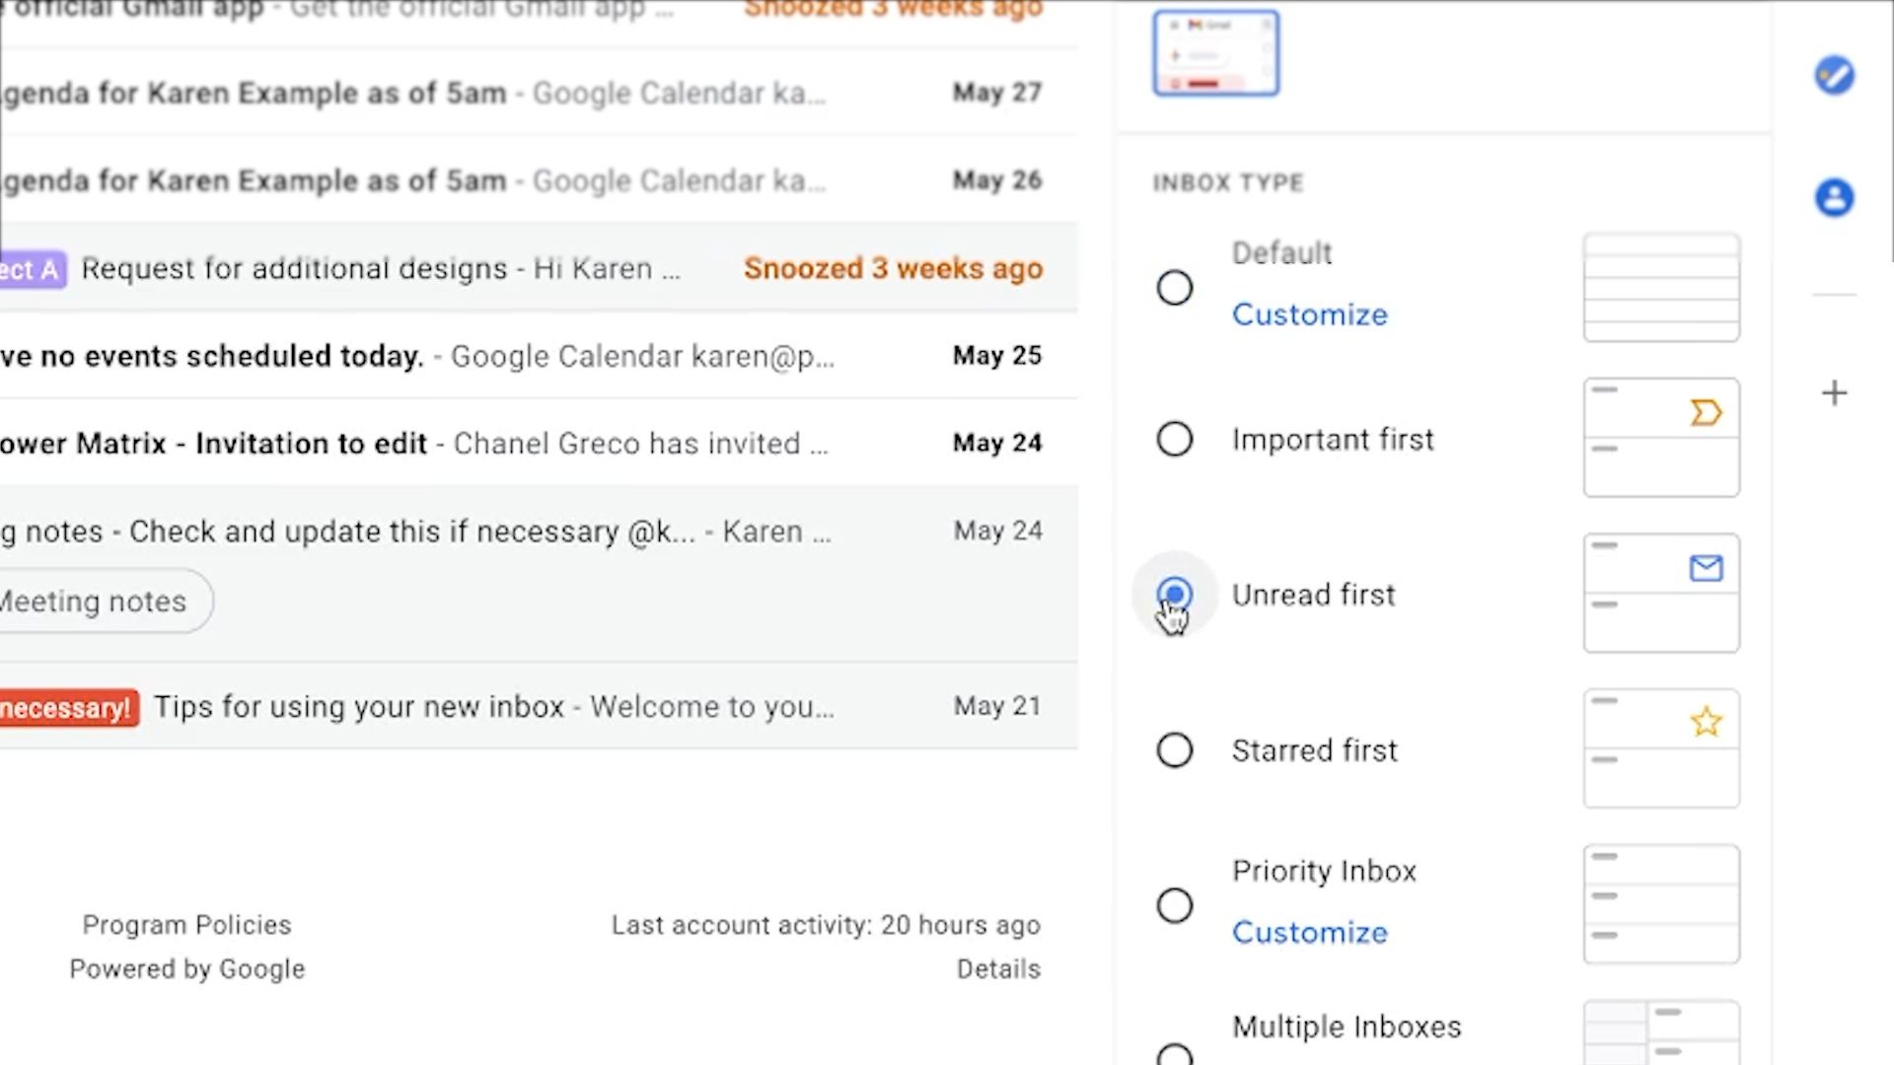
Task: Open account activity Details link
Action: pyautogui.click(x=998, y=969)
